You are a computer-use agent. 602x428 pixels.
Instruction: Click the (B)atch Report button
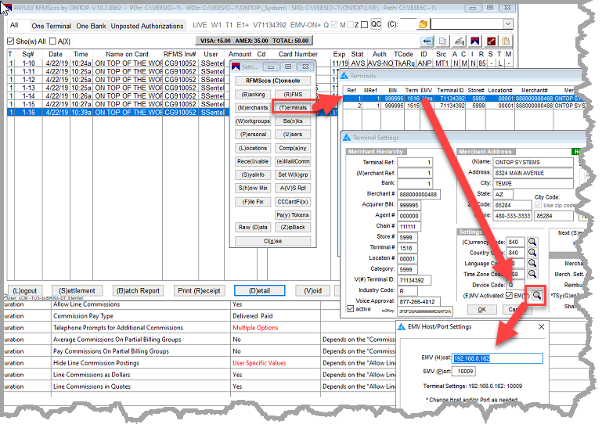(138, 291)
